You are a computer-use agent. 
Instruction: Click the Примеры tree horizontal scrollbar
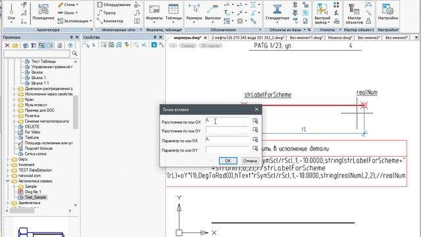(22, 211)
